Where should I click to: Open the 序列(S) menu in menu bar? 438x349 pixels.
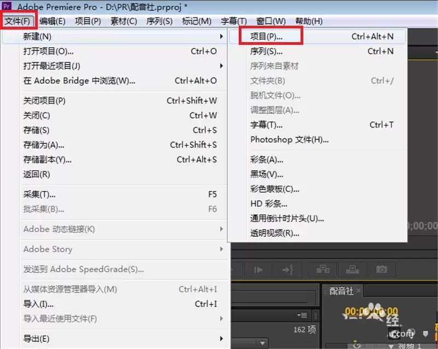point(159,21)
